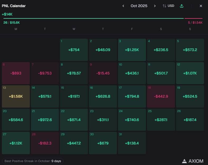
Task: Select October 27 cell with +$1.12K
Action: (16, 143)
